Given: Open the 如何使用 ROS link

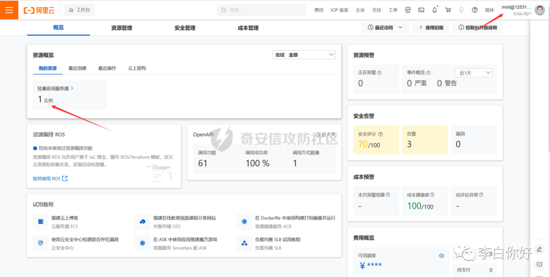Looking at the screenshot, I should [x=50, y=178].
